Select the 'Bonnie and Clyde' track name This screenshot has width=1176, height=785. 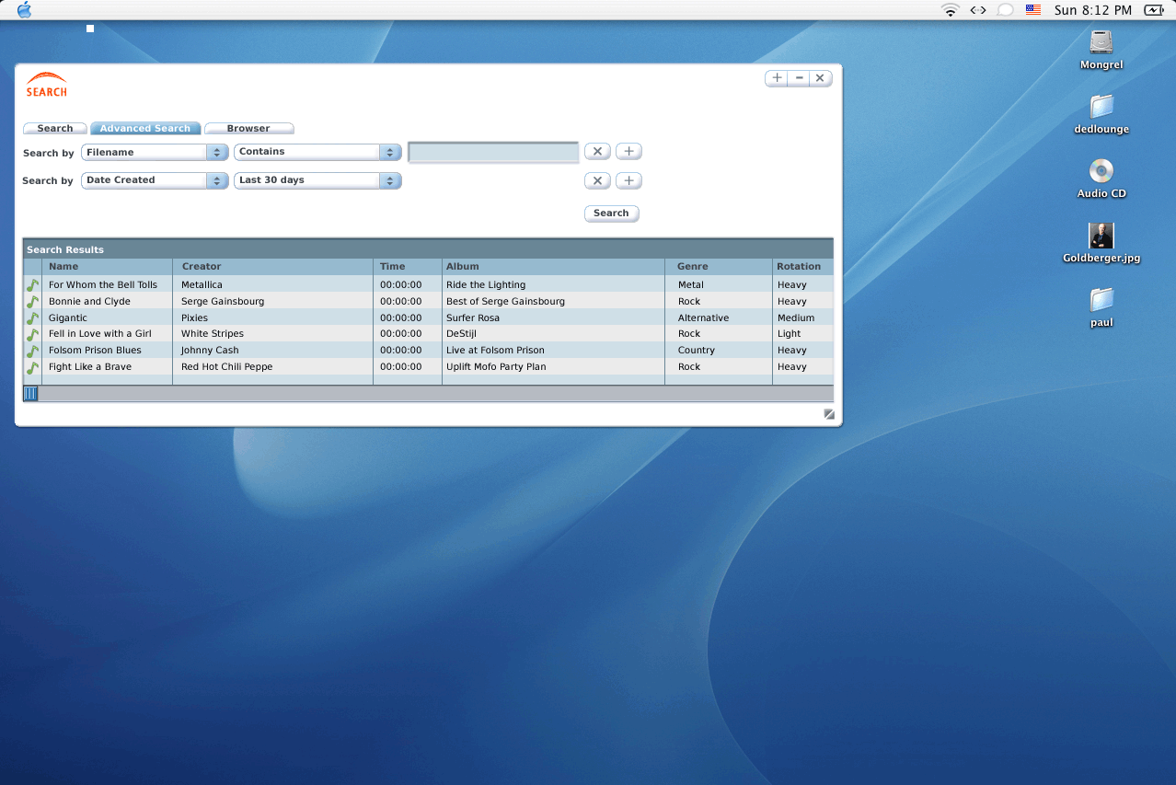coord(89,302)
